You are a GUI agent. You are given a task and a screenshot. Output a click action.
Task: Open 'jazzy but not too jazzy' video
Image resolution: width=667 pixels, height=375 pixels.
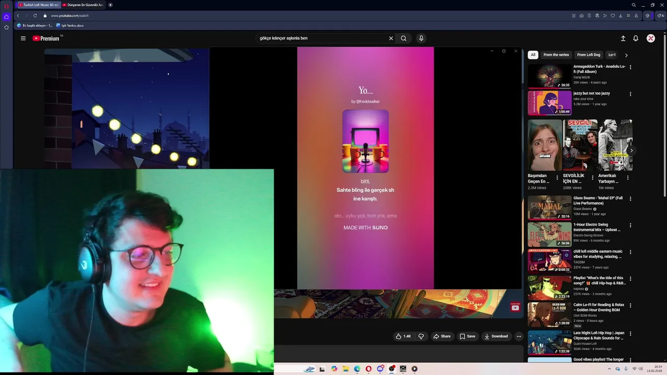(x=550, y=103)
